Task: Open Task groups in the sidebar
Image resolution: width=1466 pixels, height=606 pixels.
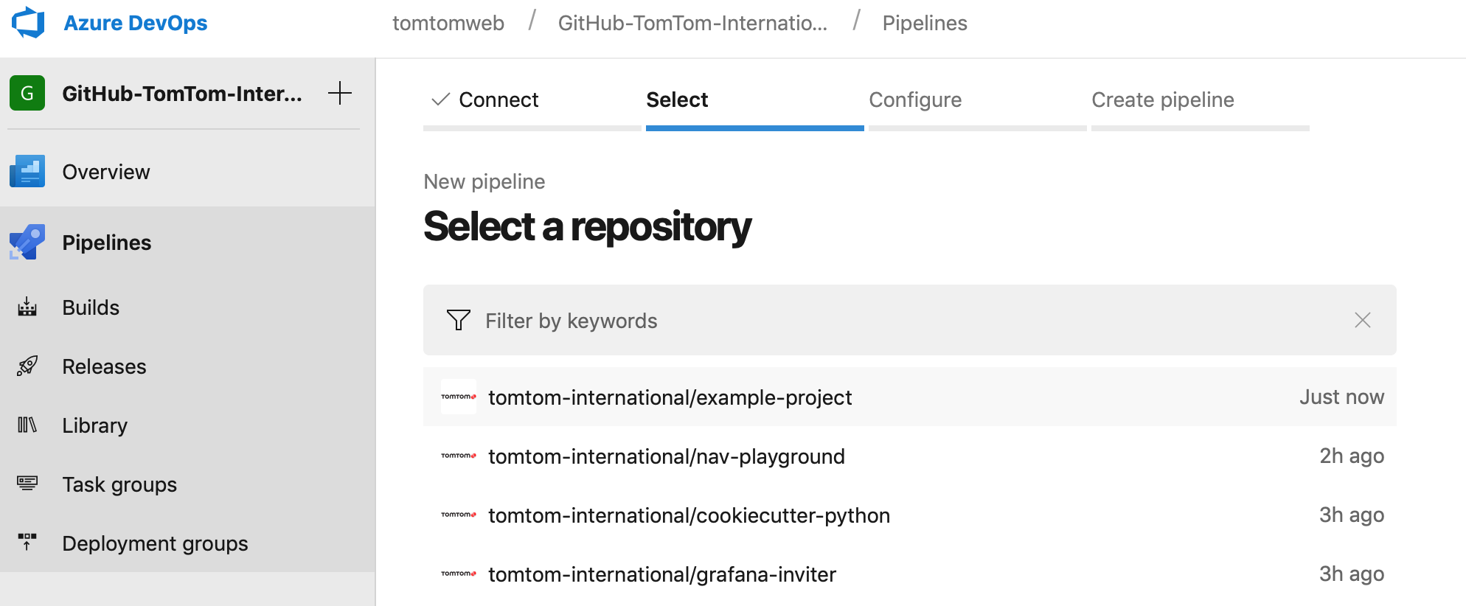Action: pos(187,484)
